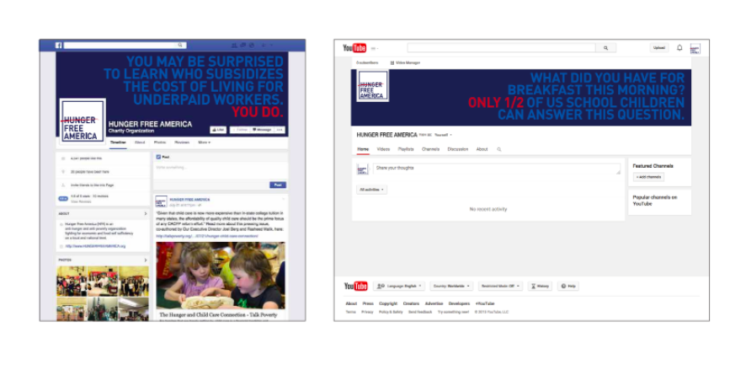Click the first photo thumbnail in PHOTOS
This screenshot has height=381, width=730.
click(72, 282)
